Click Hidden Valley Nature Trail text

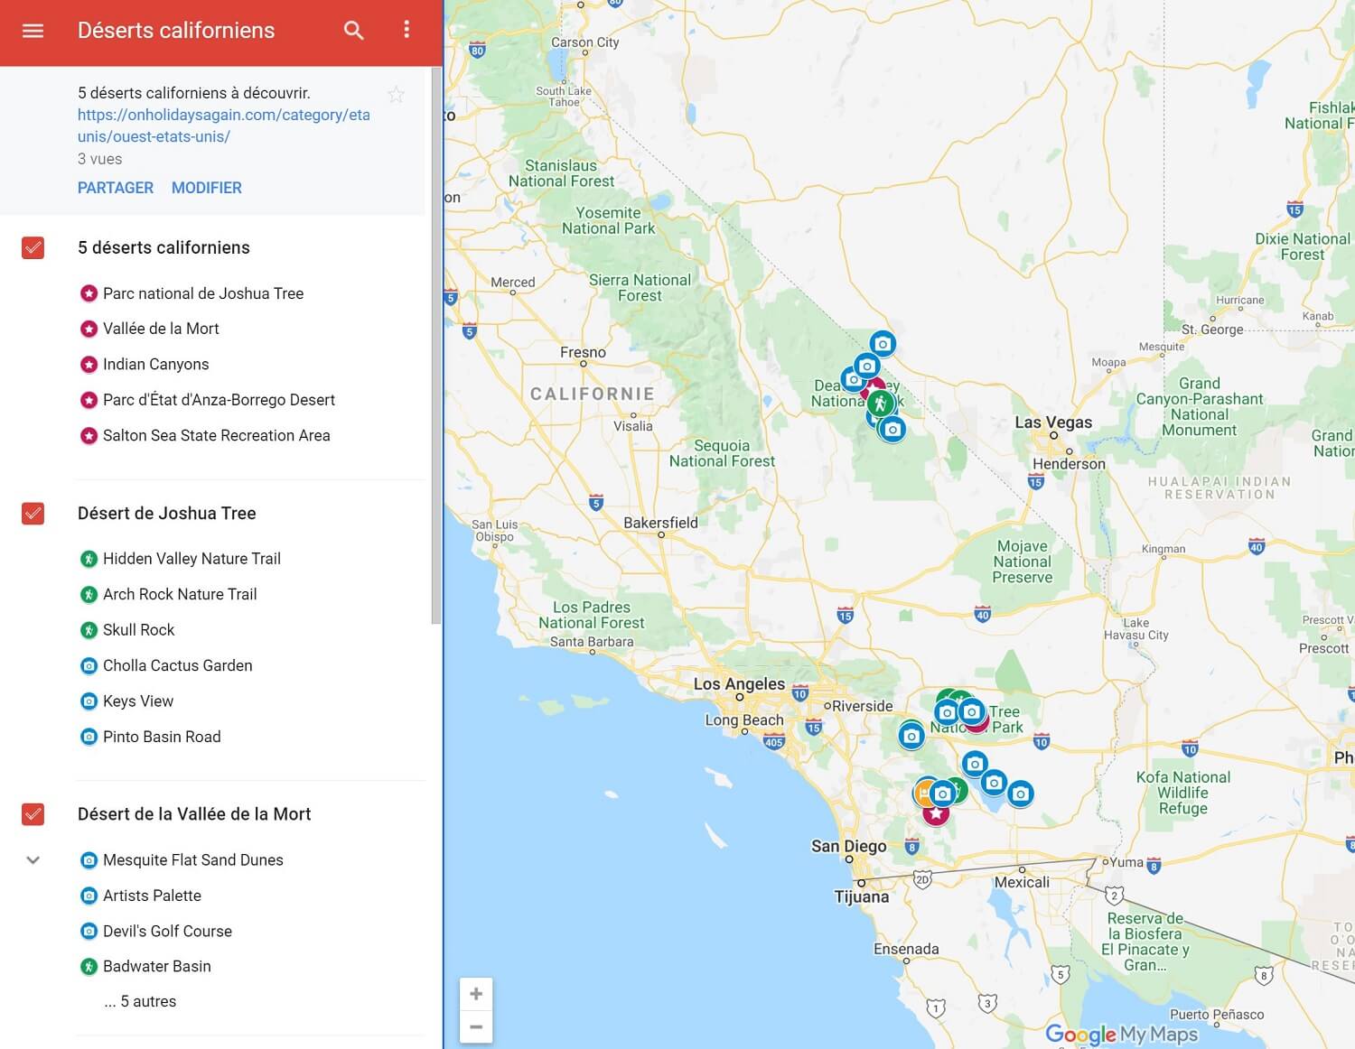[192, 559]
